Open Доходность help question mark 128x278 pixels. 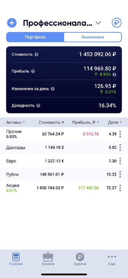[x=39, y=106]
